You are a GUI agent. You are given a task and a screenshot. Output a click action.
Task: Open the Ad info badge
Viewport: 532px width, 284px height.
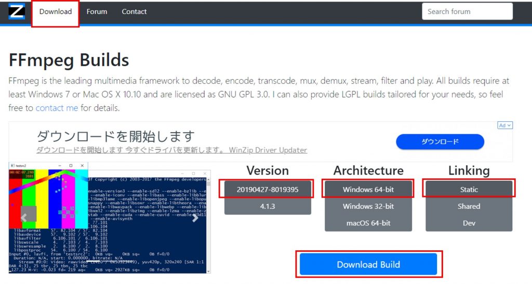point(505,125)
